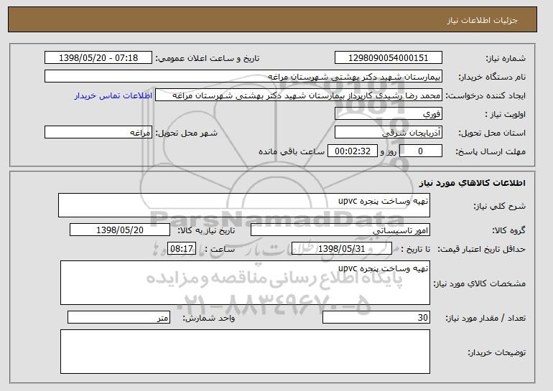Click the استان محل تحویل label
553x391 pixels.
(x=492, y=133)
